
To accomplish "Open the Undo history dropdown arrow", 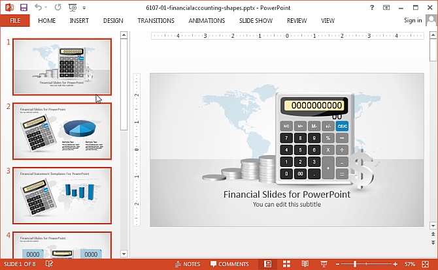I will pyautogui.click(x=46, y=8).
